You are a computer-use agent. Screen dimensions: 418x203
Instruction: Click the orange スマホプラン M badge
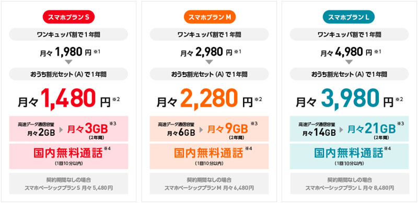click(x=210, y=17)
